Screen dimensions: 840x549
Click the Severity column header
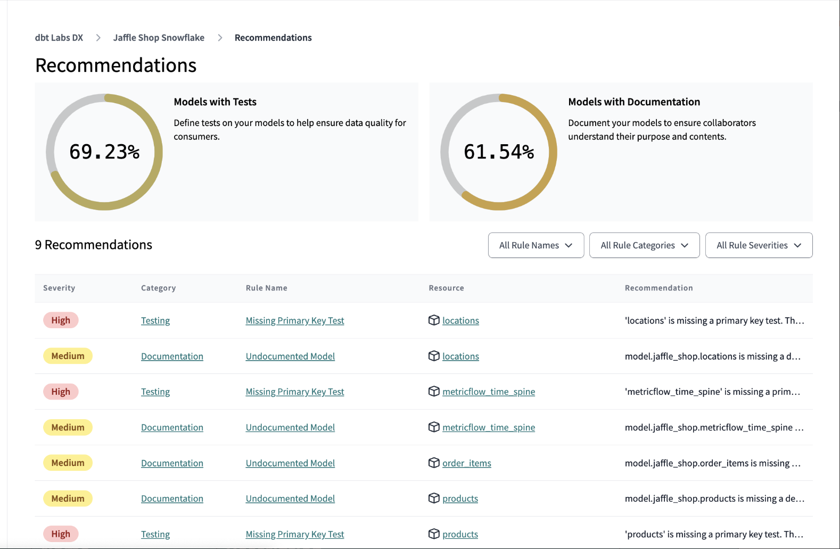coord(59,288)
